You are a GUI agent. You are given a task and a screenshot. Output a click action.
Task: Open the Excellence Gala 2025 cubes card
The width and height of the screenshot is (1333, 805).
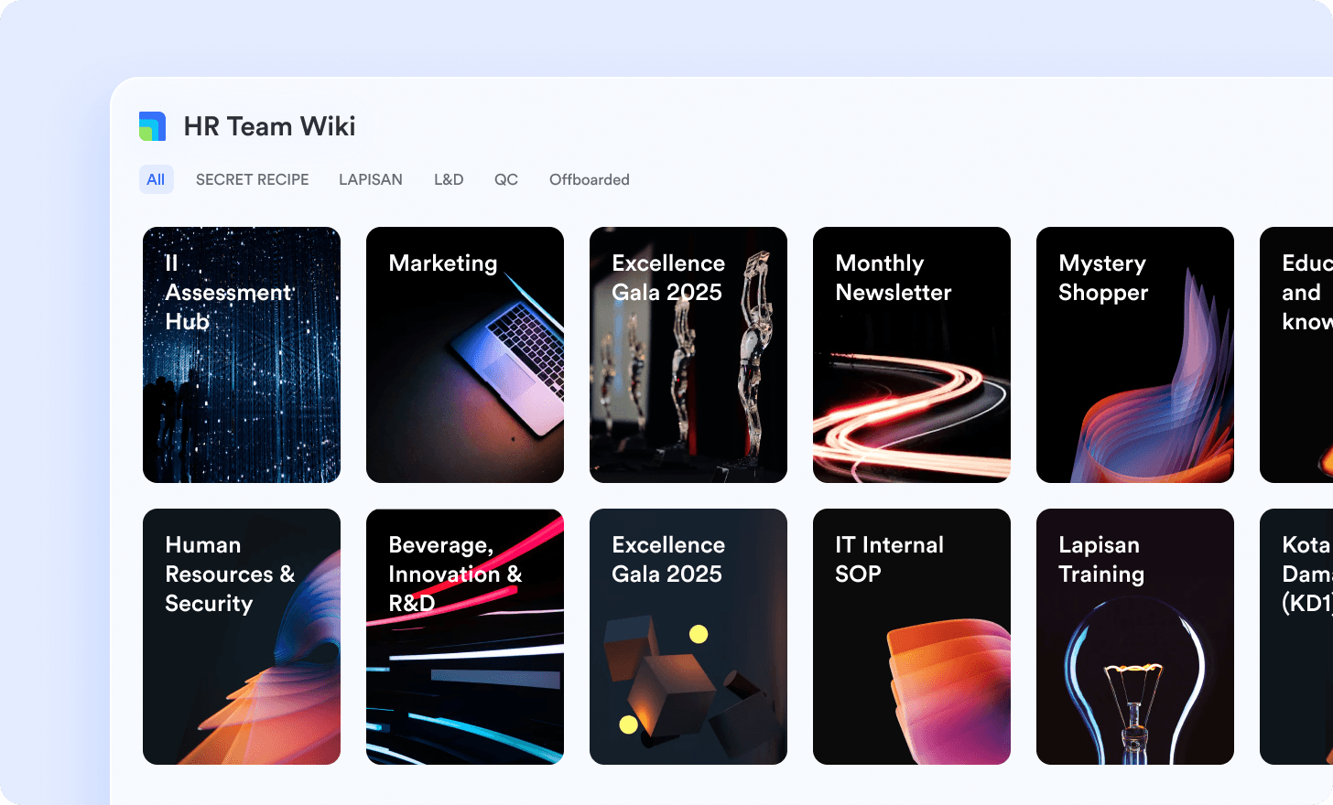point(688,637)
